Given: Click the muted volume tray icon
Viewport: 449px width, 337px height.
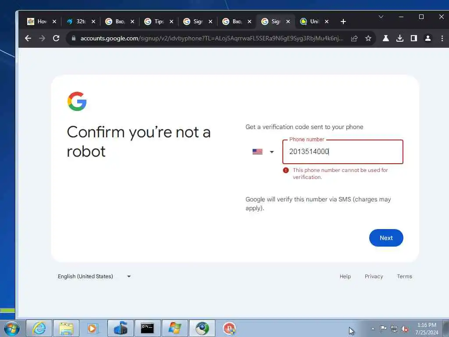Looking at the screenshot, I should [405, 329].
